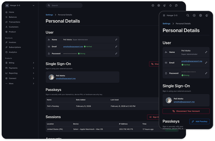Click plus create icon in mobile view
Image resolution: width=215 pixels, height=141 pixels.
pos(194,16)
